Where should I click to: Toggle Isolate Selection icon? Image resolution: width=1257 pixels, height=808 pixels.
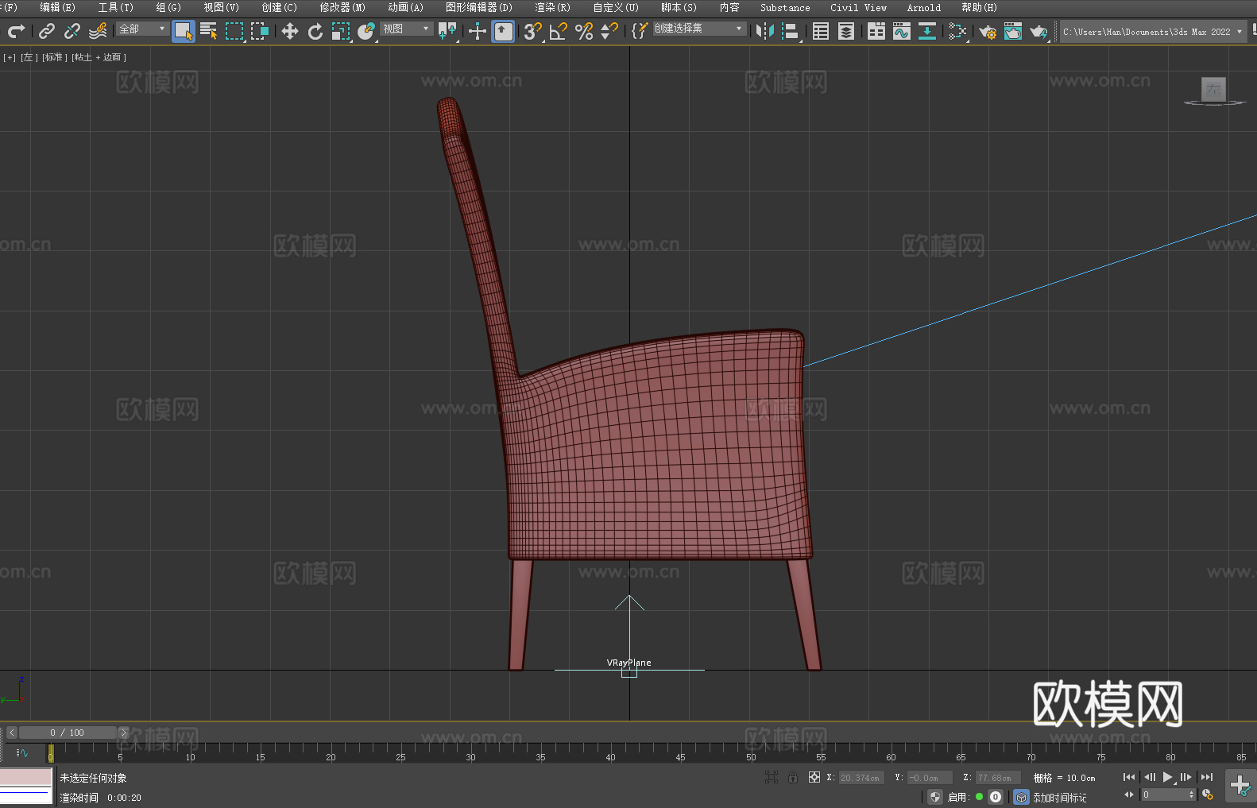[771, 777]
